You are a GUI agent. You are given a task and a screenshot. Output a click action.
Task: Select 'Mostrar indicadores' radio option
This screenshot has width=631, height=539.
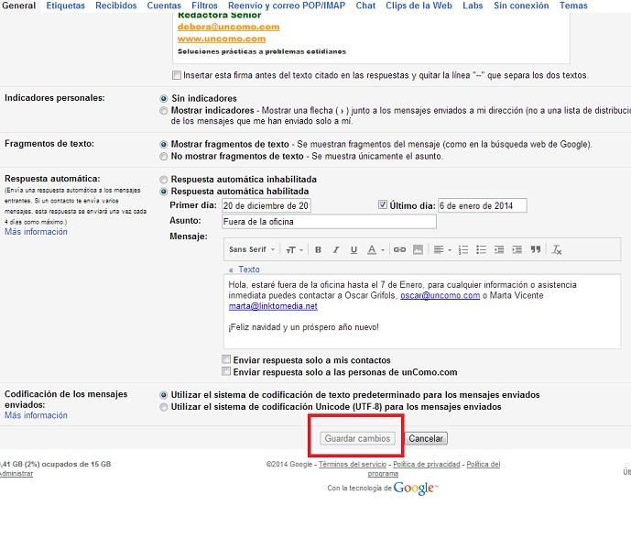[164, 111]
